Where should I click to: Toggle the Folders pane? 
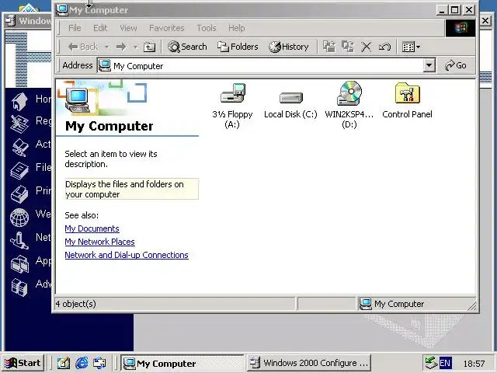pos(238,47)
